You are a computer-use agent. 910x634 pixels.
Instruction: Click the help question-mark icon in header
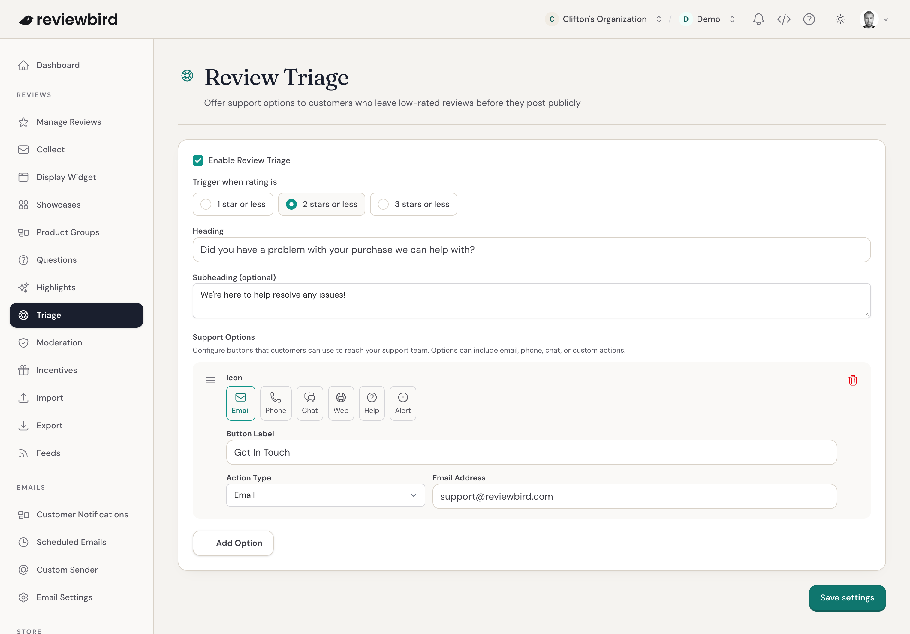(x=809, y=19)
